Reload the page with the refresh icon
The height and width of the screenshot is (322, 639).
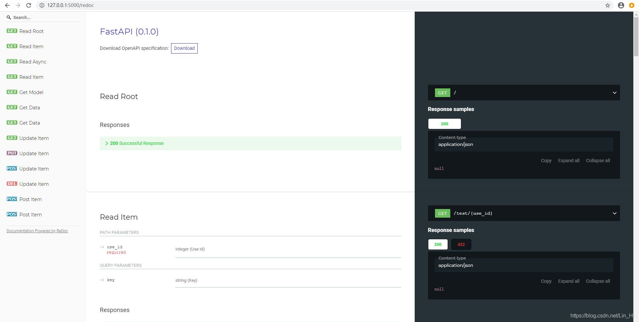(x=29, y=5)
